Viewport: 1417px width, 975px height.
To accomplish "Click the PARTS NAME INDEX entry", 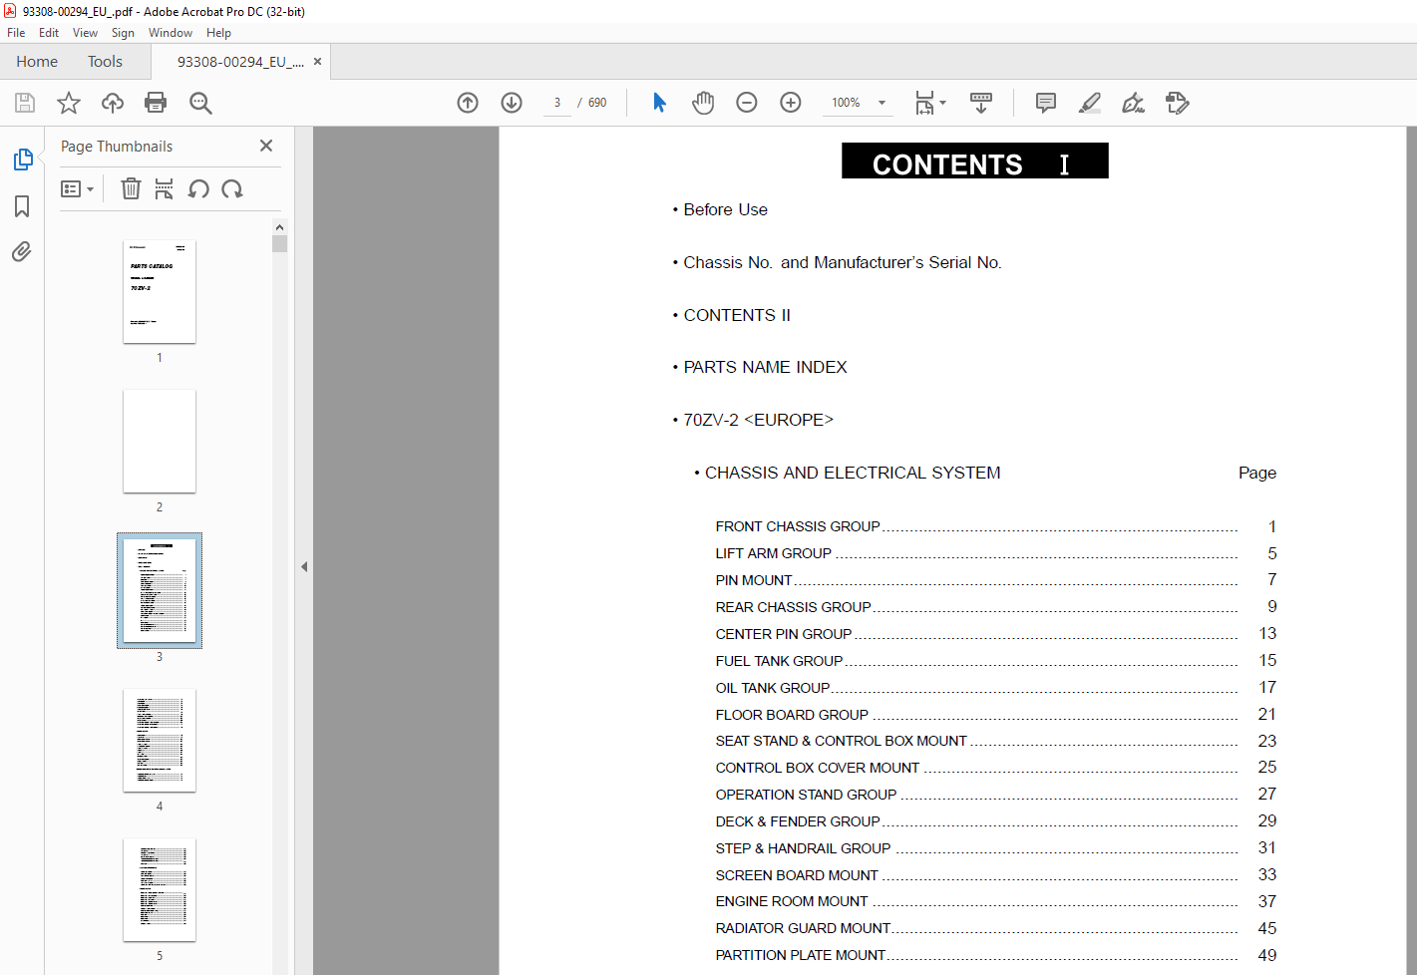I will tap(765, 367).
